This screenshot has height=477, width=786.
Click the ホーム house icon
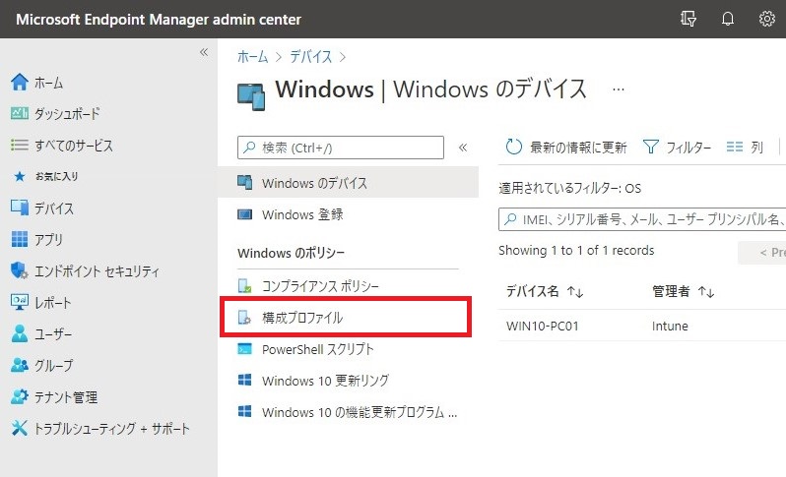[20, 82]
